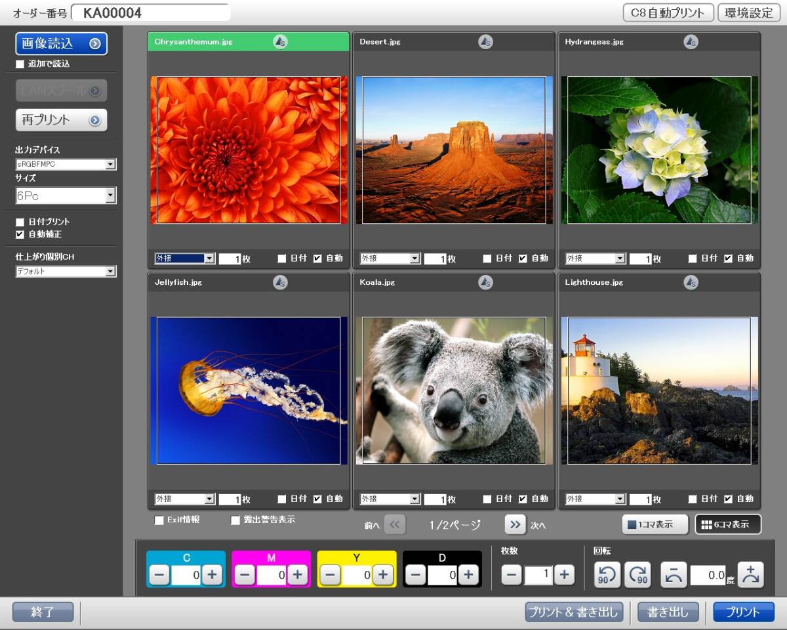The image size is (787, 630).
Task: Select the Koala.jpg thumbnail
Action: [x=454, y=390]
